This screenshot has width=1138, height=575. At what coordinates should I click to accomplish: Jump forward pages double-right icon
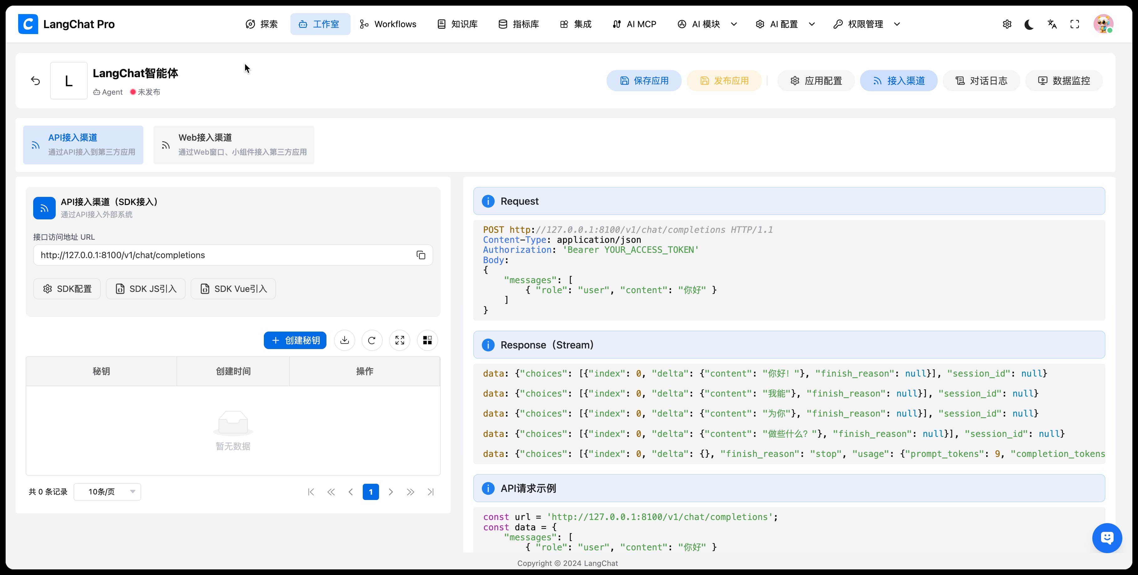(410, 492)
